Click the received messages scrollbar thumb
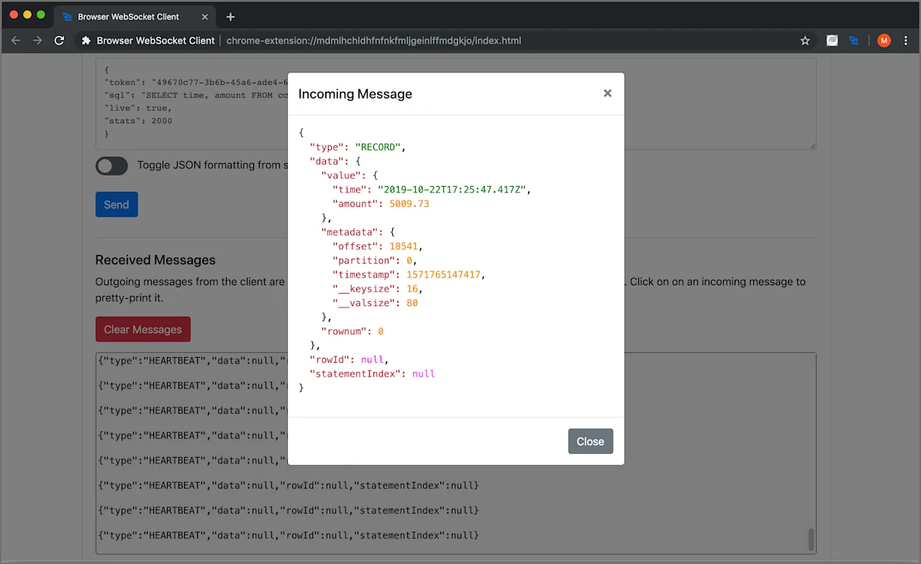 click(811, 539)
